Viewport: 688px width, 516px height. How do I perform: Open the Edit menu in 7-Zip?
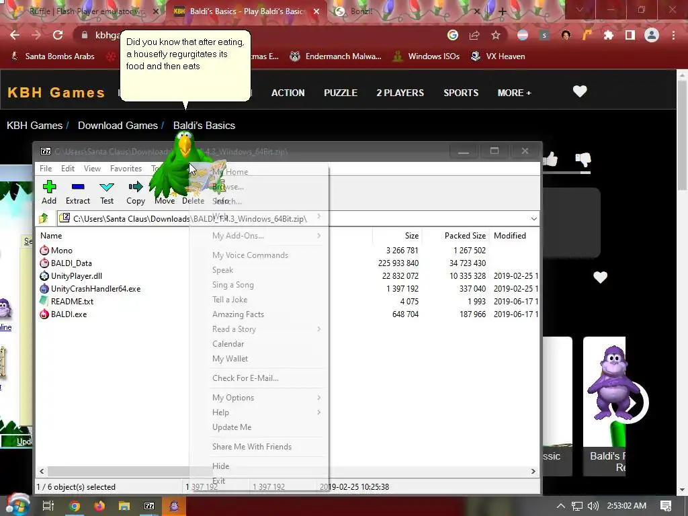click(x=68, y=169)
